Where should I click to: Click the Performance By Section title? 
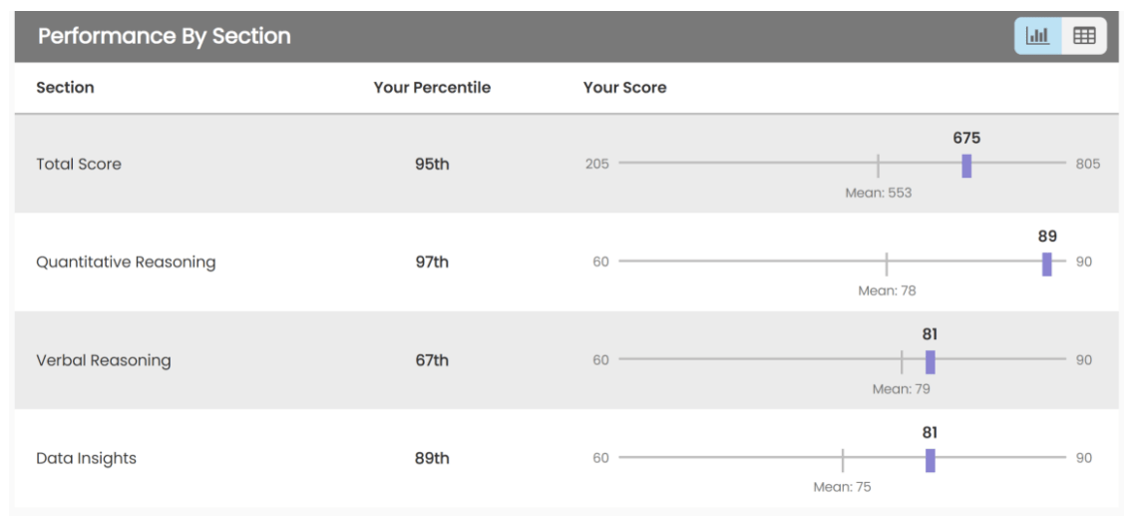pyautogui.click(x=165, y=37)
